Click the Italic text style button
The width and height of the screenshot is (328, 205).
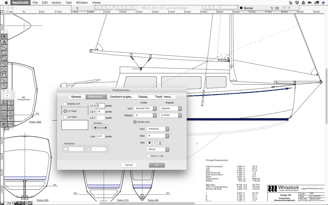(x=155, y=143)
